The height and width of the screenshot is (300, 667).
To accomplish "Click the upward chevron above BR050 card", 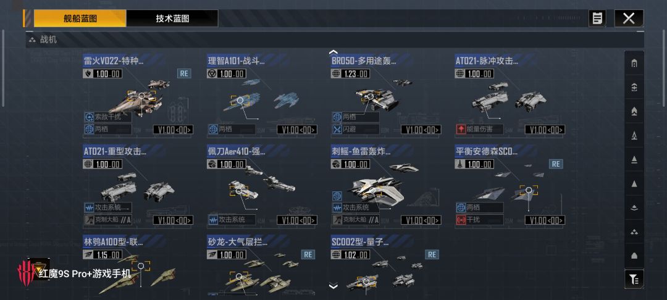I will 333,52.
